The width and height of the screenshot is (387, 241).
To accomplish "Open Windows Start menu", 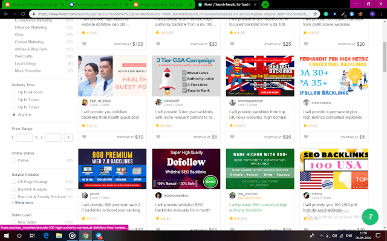I will click(7, 236).
